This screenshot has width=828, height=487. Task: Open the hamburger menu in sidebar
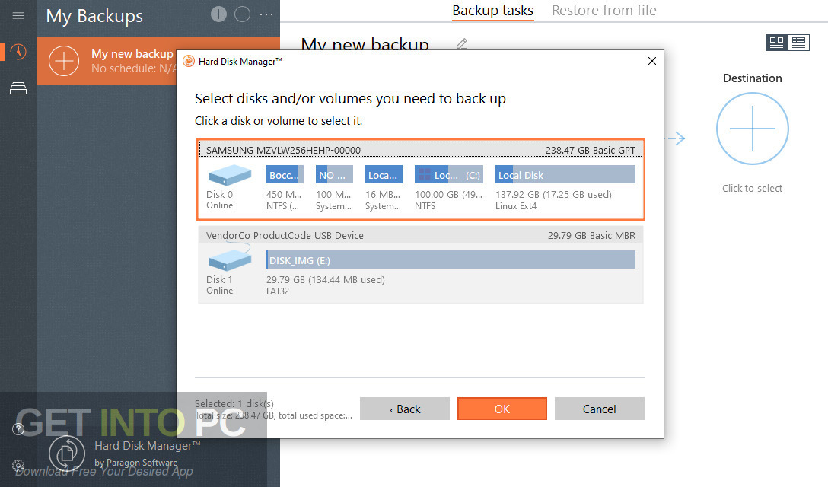pyautogui.click(x=18, y=15)
